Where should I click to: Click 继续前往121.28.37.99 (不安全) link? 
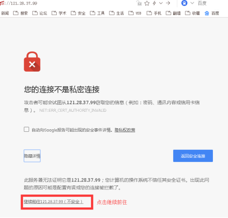coord(53,201)
